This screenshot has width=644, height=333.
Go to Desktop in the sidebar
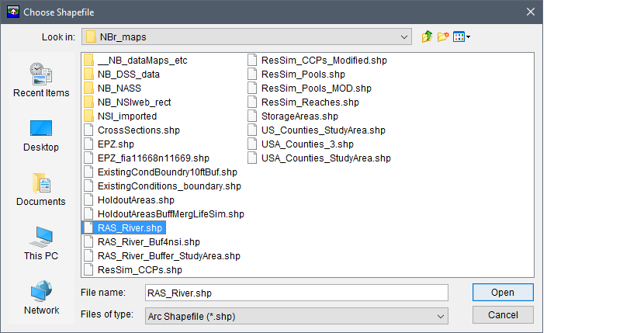pos(41,135)
